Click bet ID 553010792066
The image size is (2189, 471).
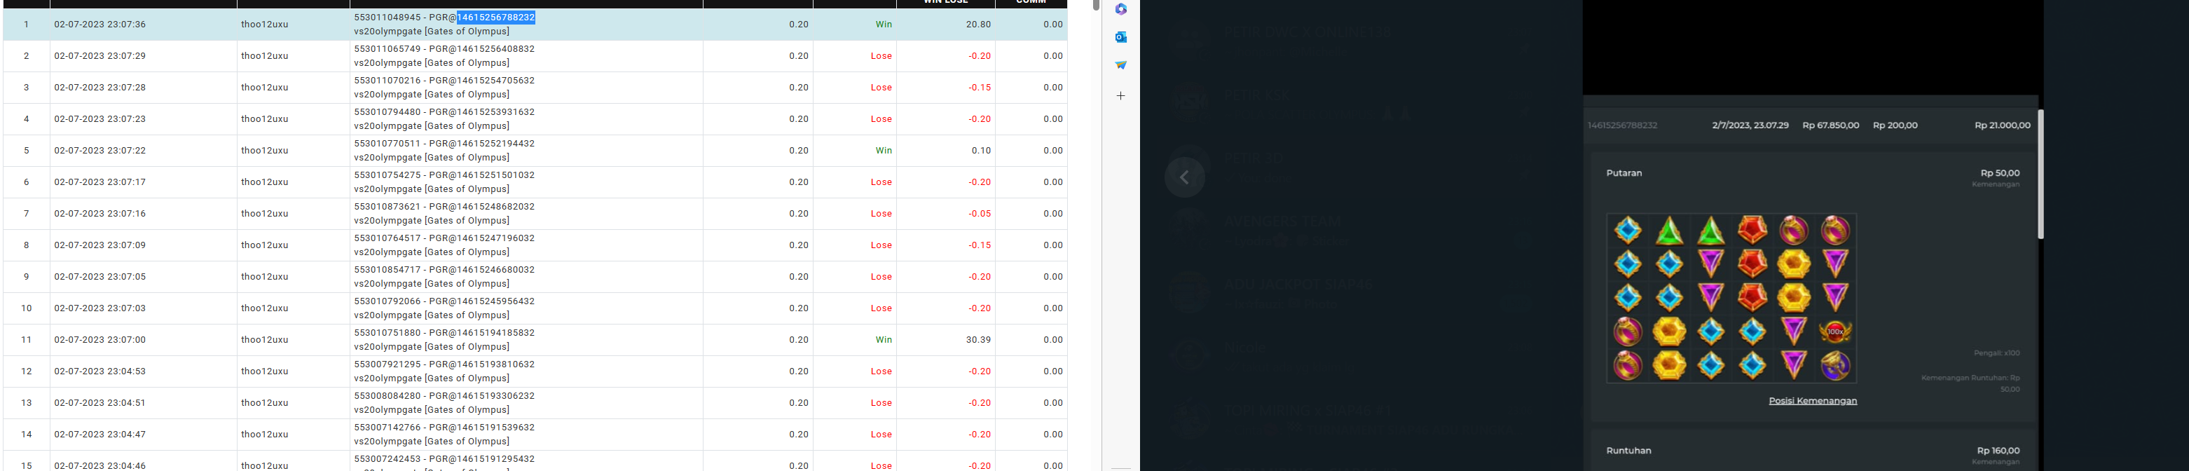point(387,301)
